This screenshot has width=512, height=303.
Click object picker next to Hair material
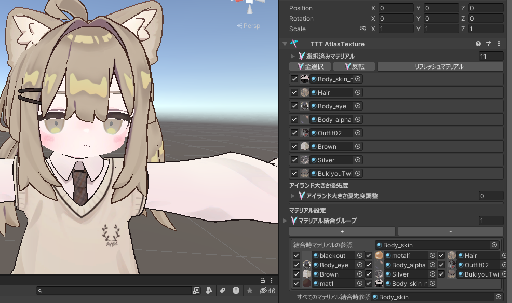coord(358,92)
